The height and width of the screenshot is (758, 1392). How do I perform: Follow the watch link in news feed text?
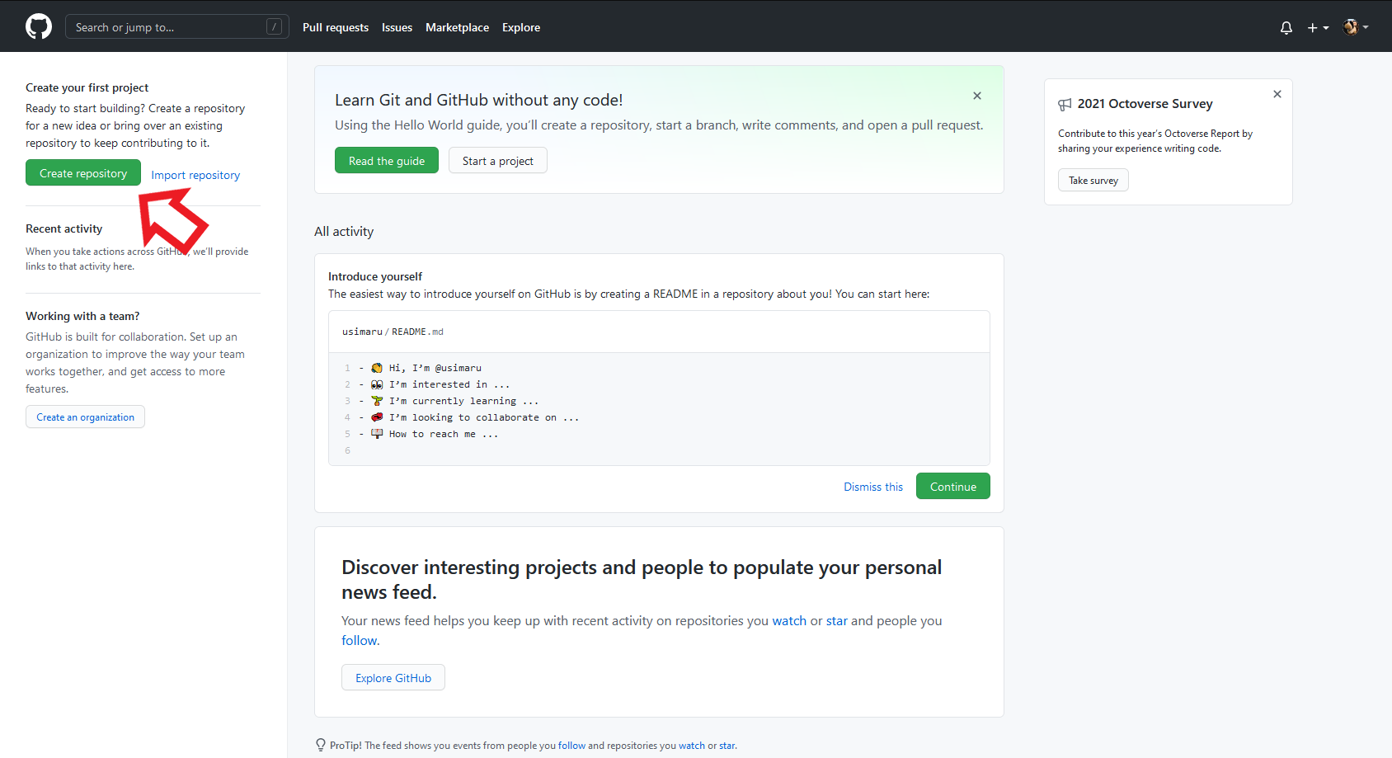(789, 621)
